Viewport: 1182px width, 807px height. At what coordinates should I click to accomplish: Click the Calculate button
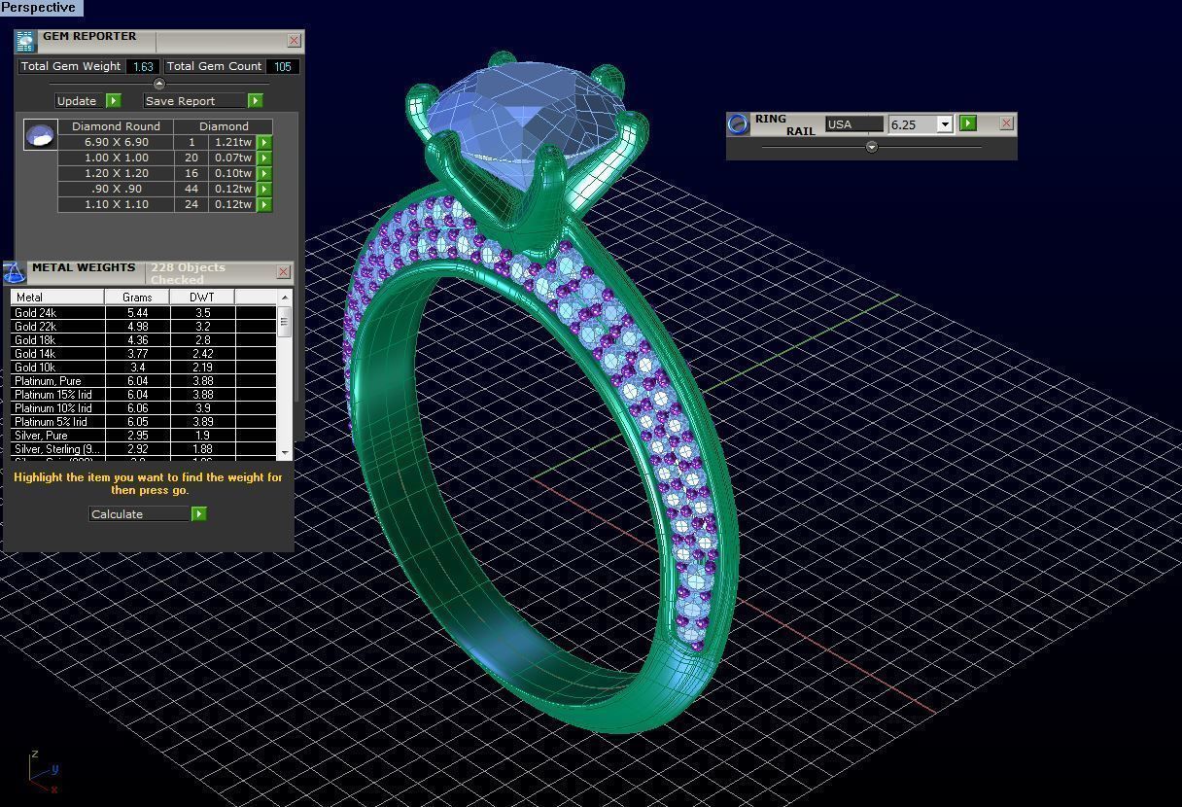coord(140,513)
